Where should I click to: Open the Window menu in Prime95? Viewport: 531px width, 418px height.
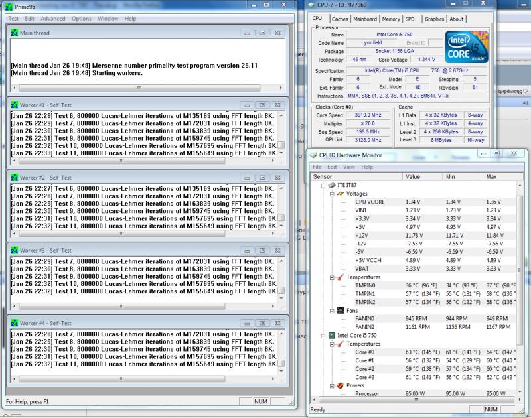[x=108, y=19]
